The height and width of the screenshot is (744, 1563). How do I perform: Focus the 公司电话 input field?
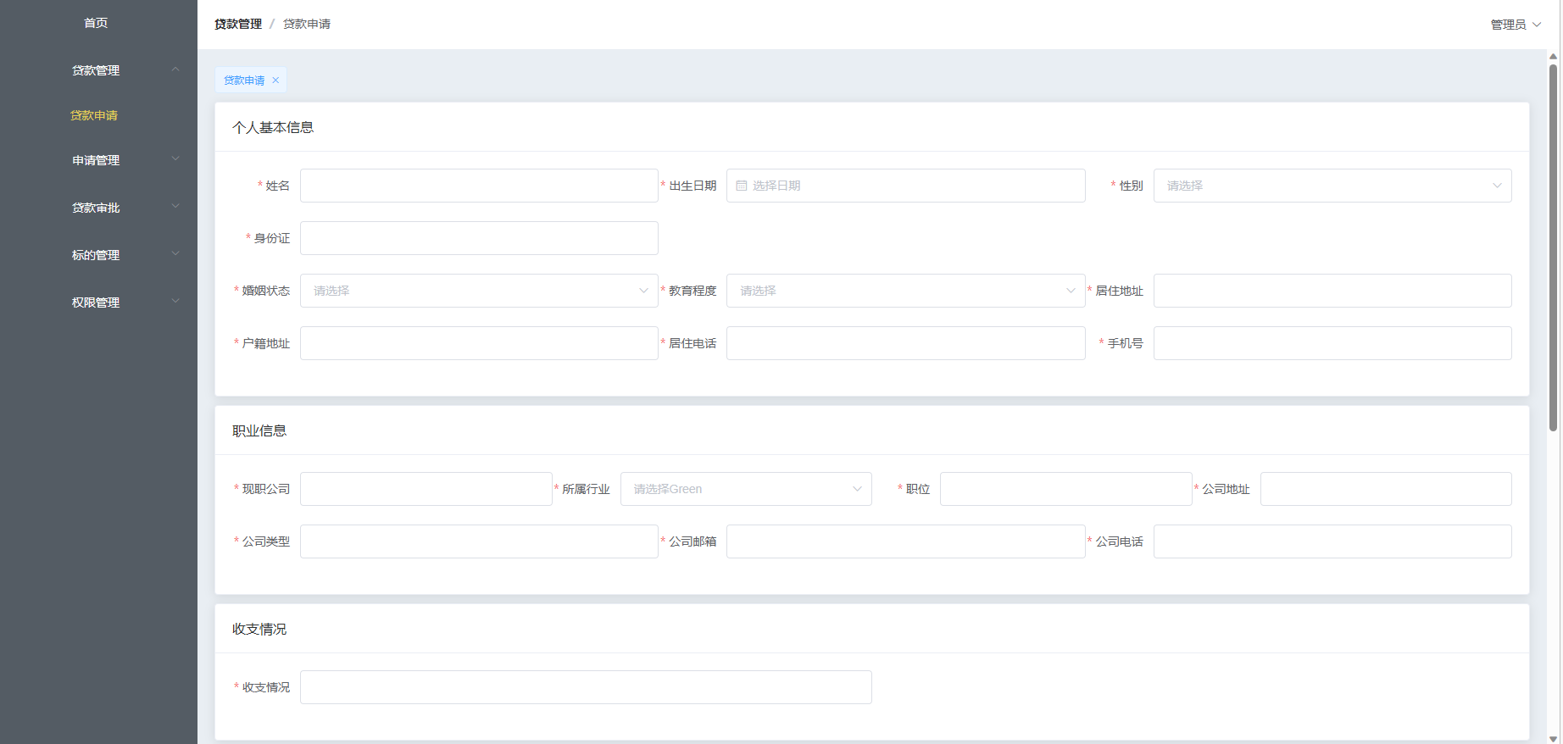(x=1332, y=541)
